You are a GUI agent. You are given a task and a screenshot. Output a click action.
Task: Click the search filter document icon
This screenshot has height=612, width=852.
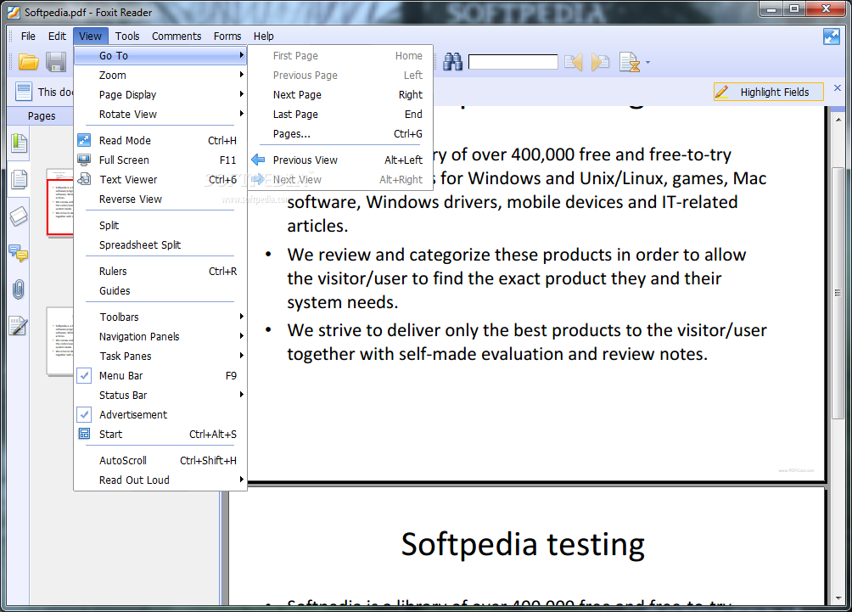630,62
